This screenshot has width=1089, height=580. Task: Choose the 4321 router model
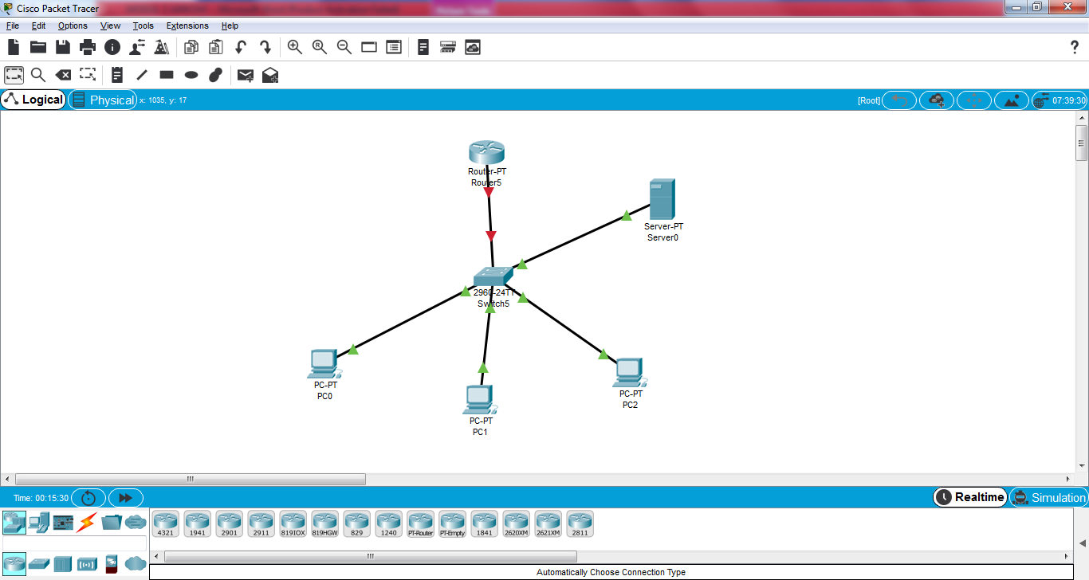pyautogui.click(x=165, y=523)
